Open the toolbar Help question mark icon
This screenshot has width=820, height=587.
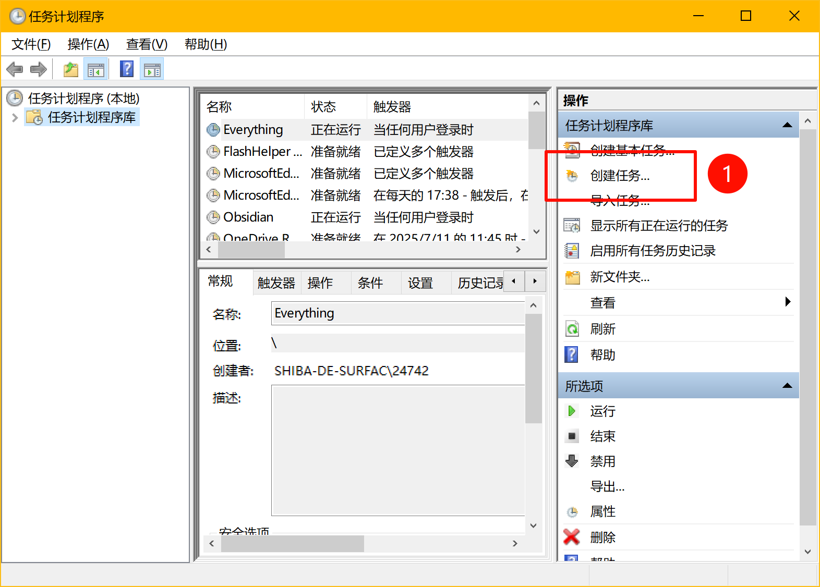point(127,69)
